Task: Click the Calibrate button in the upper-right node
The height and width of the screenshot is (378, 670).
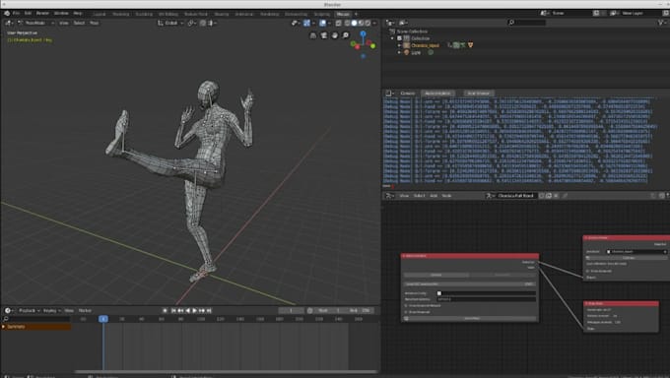Action: 627,258
